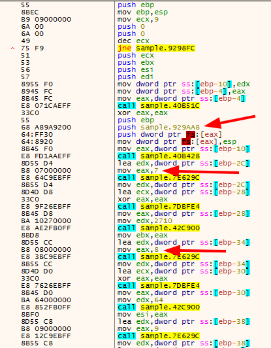
Task: Click the mov eax,8 instruction
Action: 138,249
